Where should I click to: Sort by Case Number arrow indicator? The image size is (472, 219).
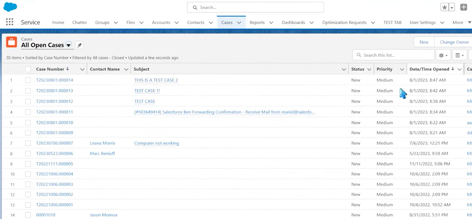coord(68,69)
